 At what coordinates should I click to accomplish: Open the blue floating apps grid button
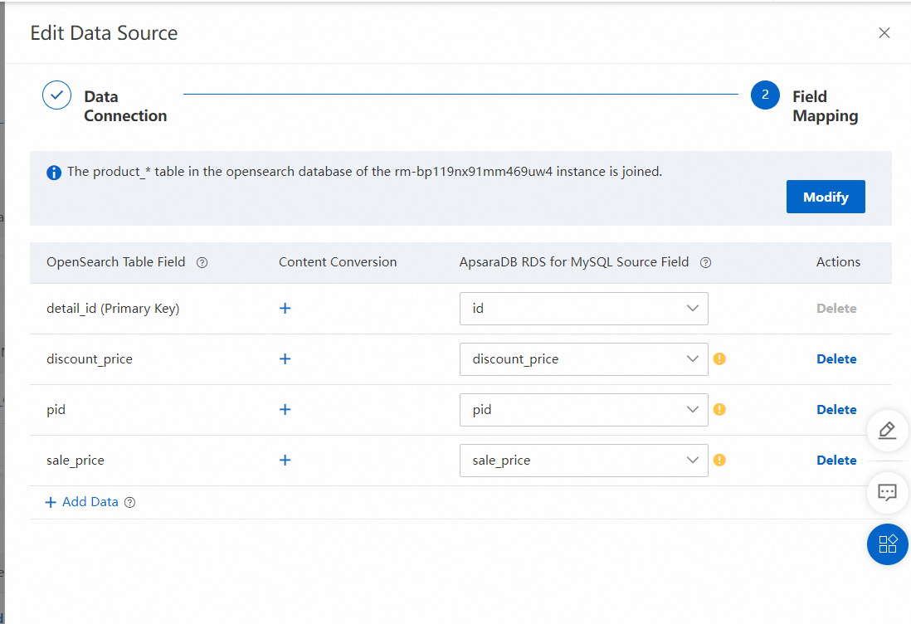coord(887,544)
